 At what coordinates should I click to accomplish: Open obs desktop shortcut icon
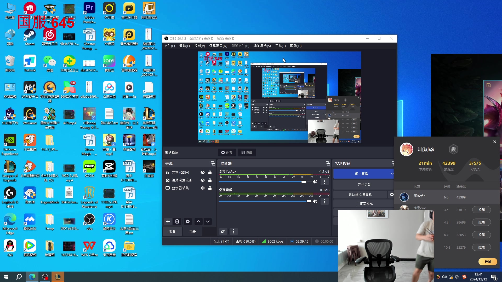(x=89, y=222)
